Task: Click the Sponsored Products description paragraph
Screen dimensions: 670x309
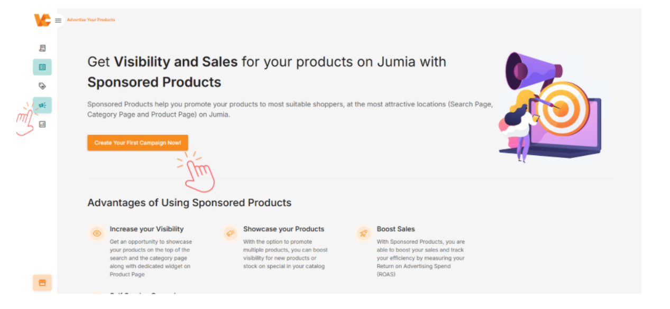Action: (290, 109)
